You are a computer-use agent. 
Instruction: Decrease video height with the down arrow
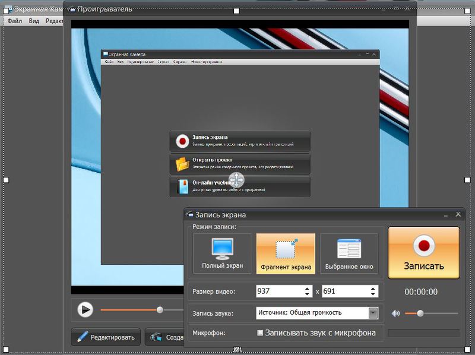(x=373, y=294)
